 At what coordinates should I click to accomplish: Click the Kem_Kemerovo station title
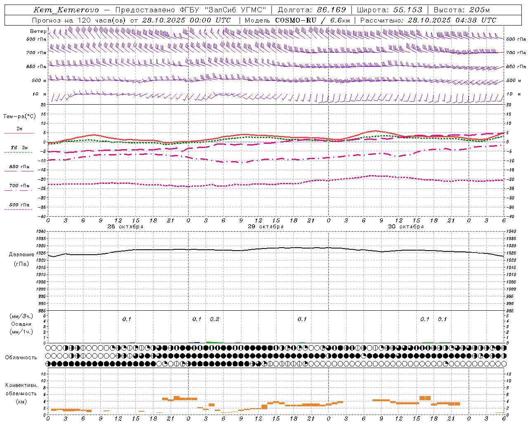tap(66, 10)
